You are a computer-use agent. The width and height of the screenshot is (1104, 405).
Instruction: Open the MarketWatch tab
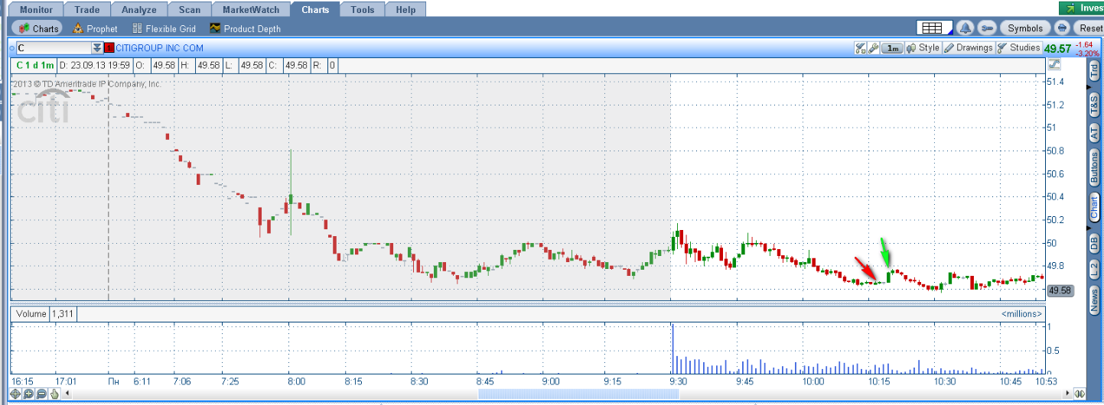[x=251, y=10]
